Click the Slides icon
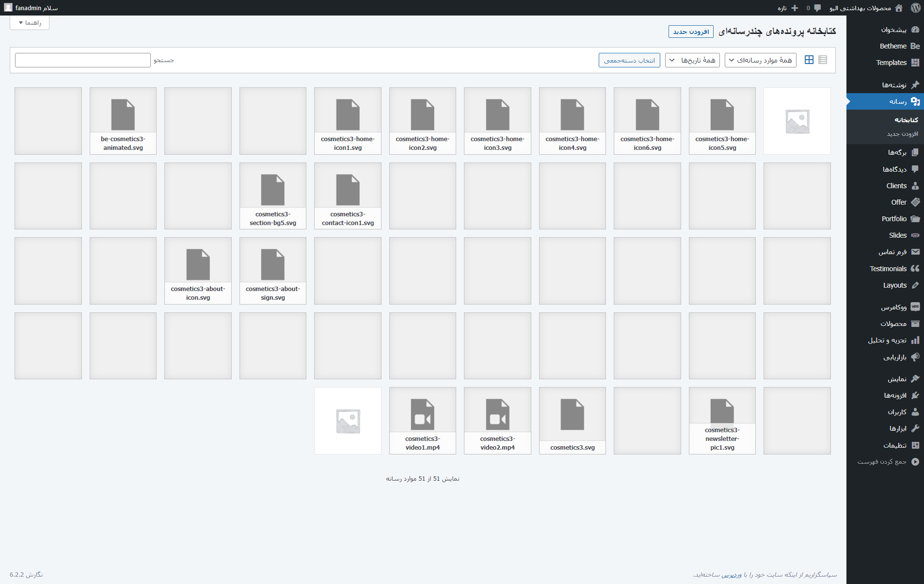The width and height of the screenshot is (924, 584). [x=915, y=235]
